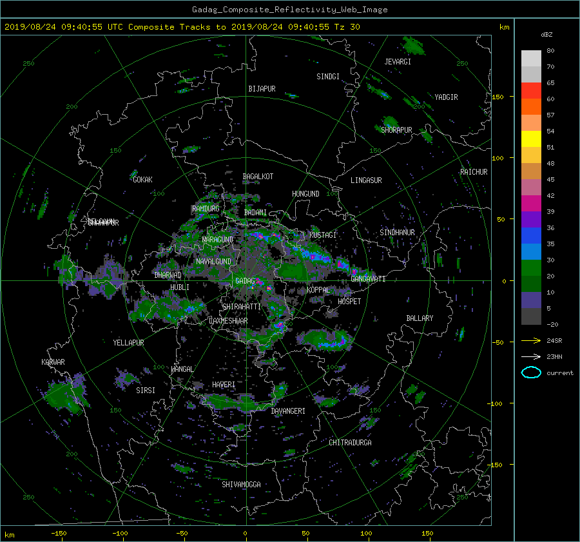Click the BALLARY city label
Viewport: 580px width, 542px height.
click(x=420, y=318)
